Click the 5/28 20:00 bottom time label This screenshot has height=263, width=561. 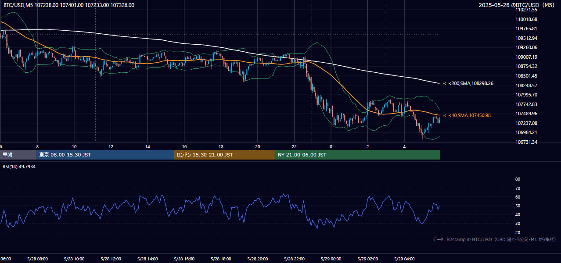pyautogui.click(x=257, y=259)
